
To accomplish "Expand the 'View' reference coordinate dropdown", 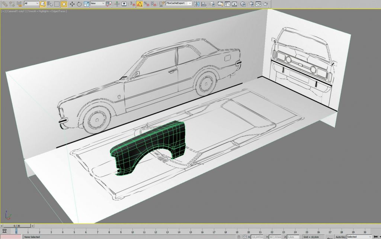I will (97, 3).
